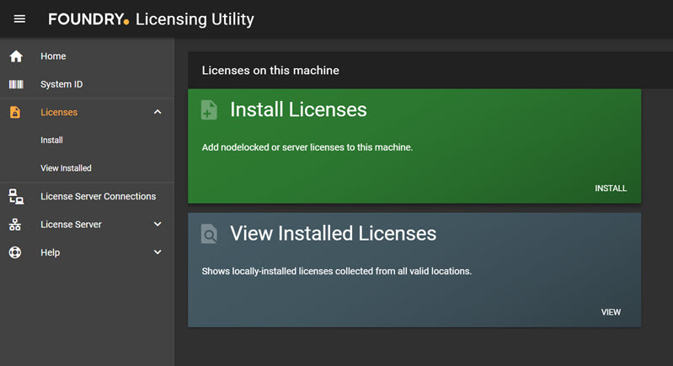Click the Help lifebuoy icon
This screenshot has width=673, height=366.
15,252
